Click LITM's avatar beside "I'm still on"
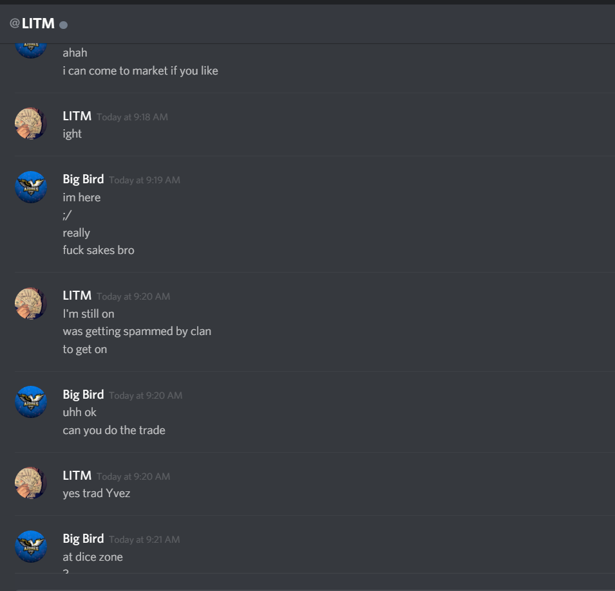Viewport: 615px width, 591px height. [31, 304]
